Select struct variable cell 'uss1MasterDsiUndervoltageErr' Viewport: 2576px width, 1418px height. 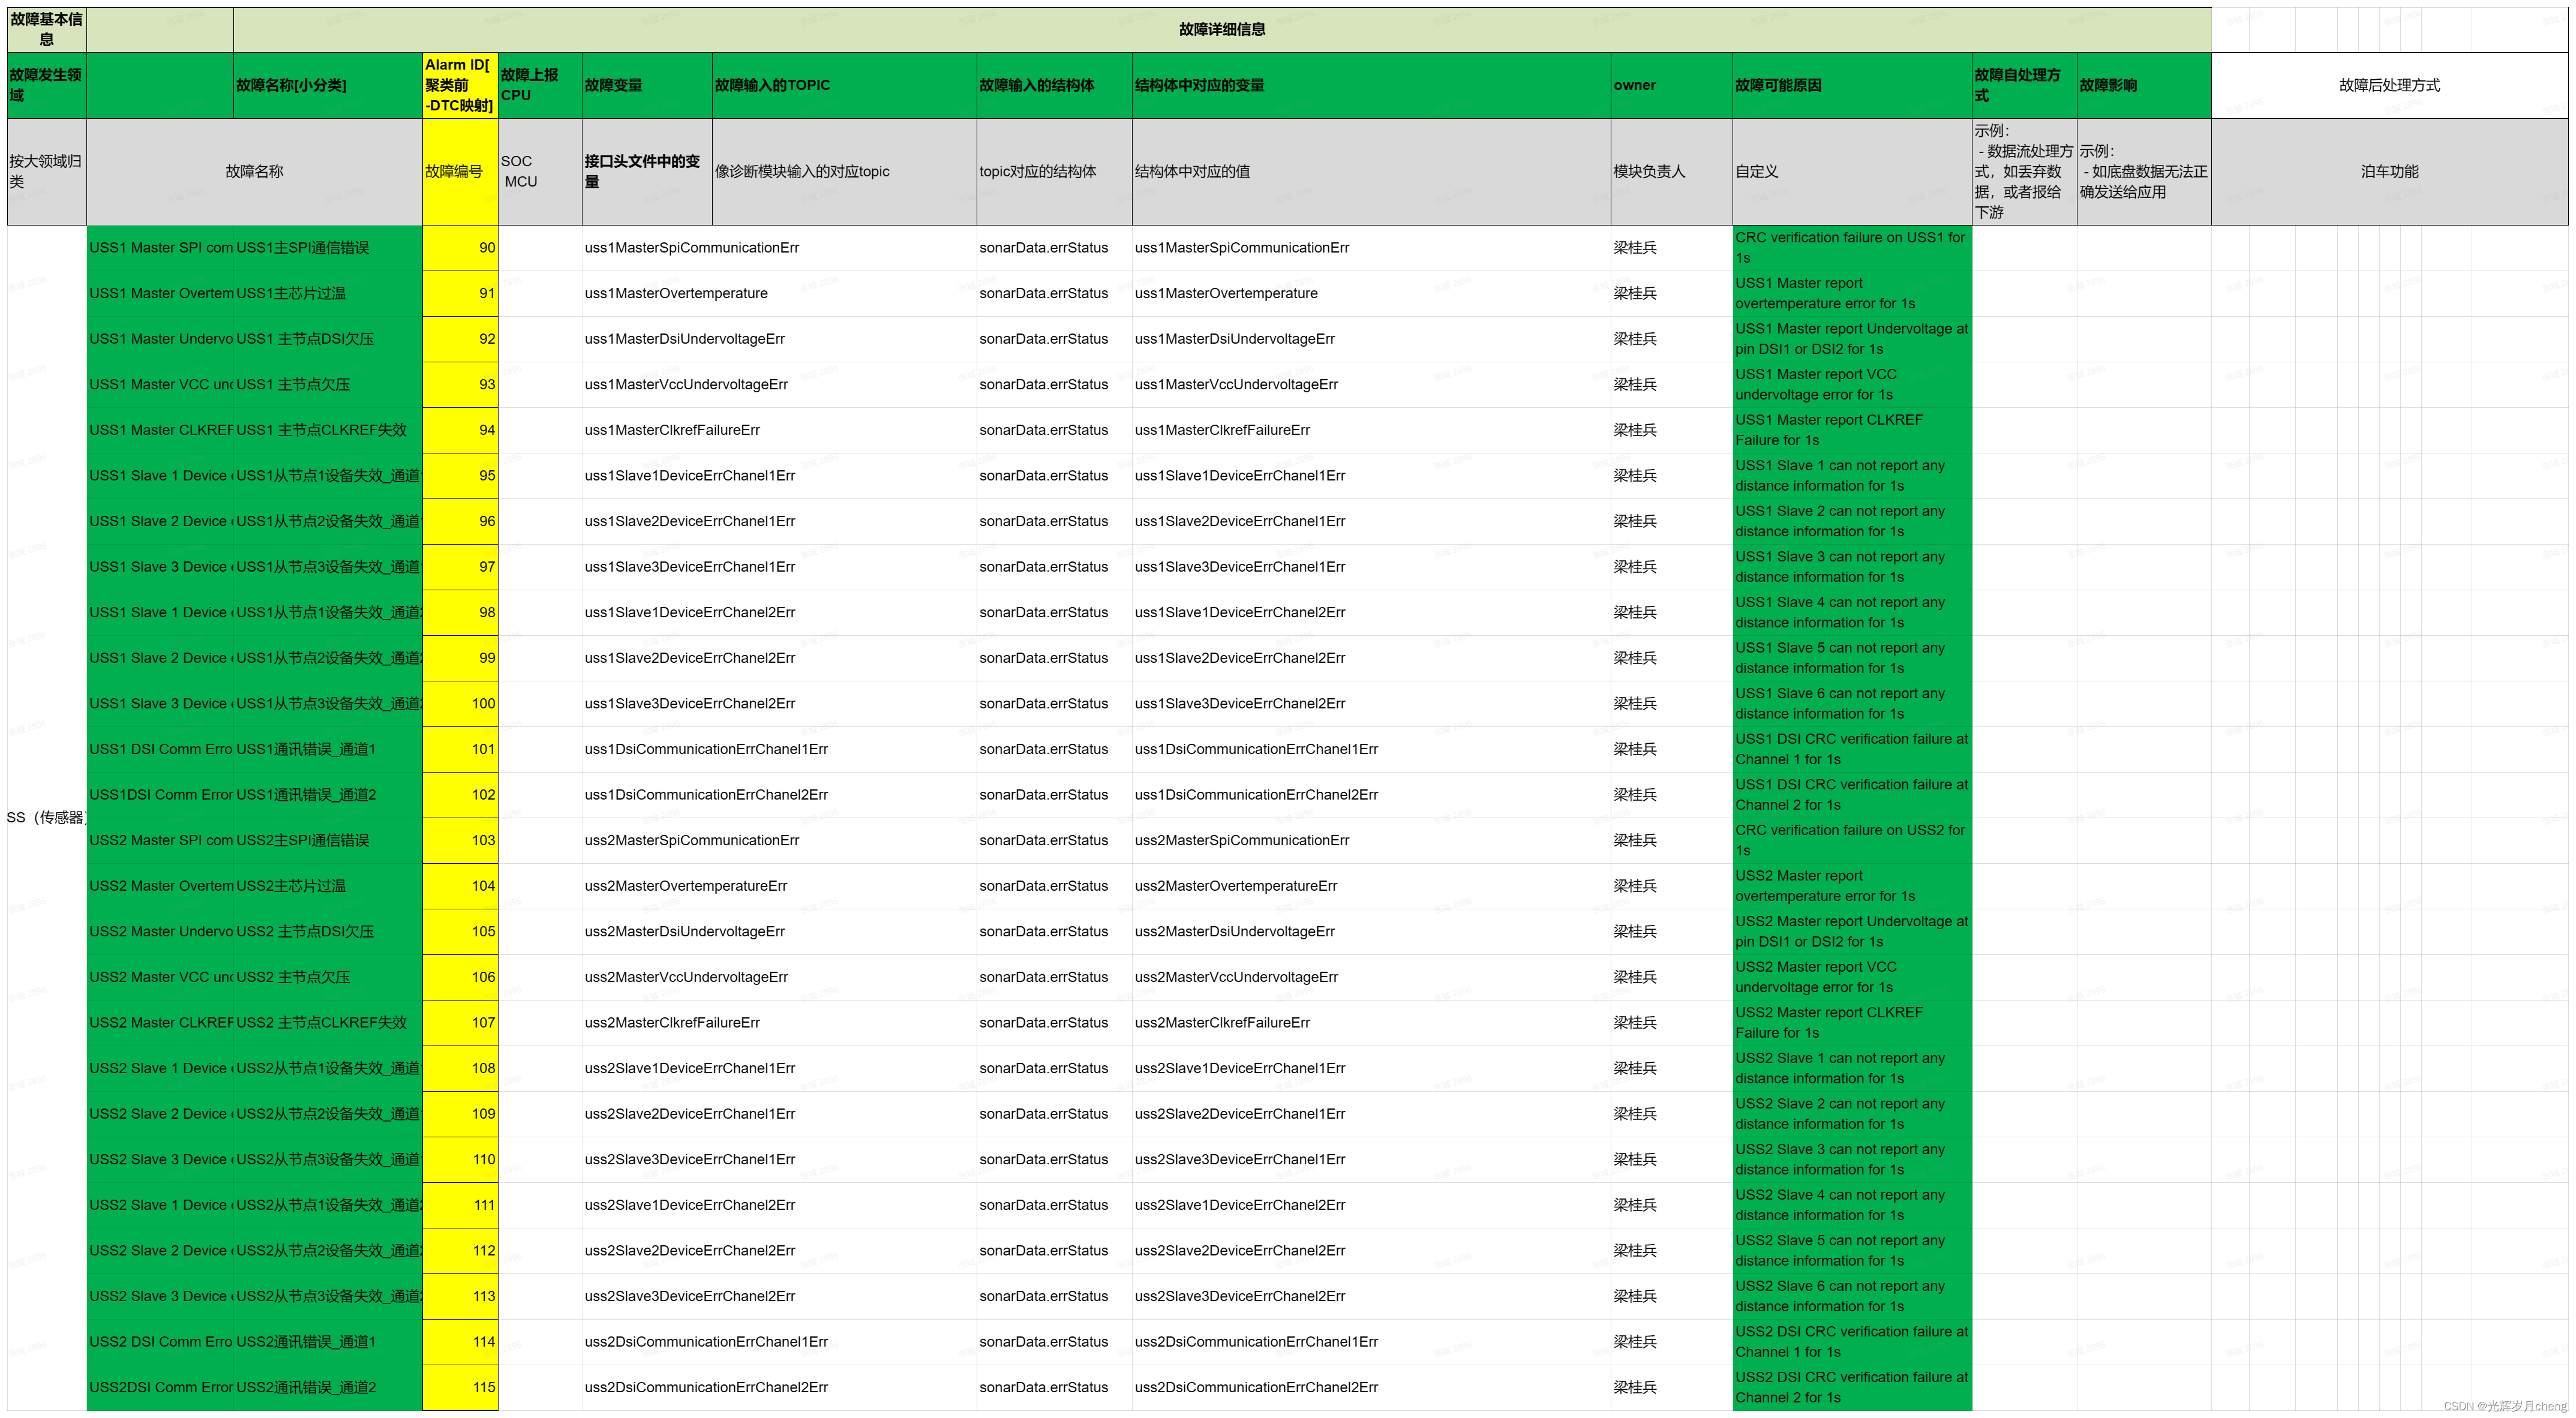point(1371,340)
